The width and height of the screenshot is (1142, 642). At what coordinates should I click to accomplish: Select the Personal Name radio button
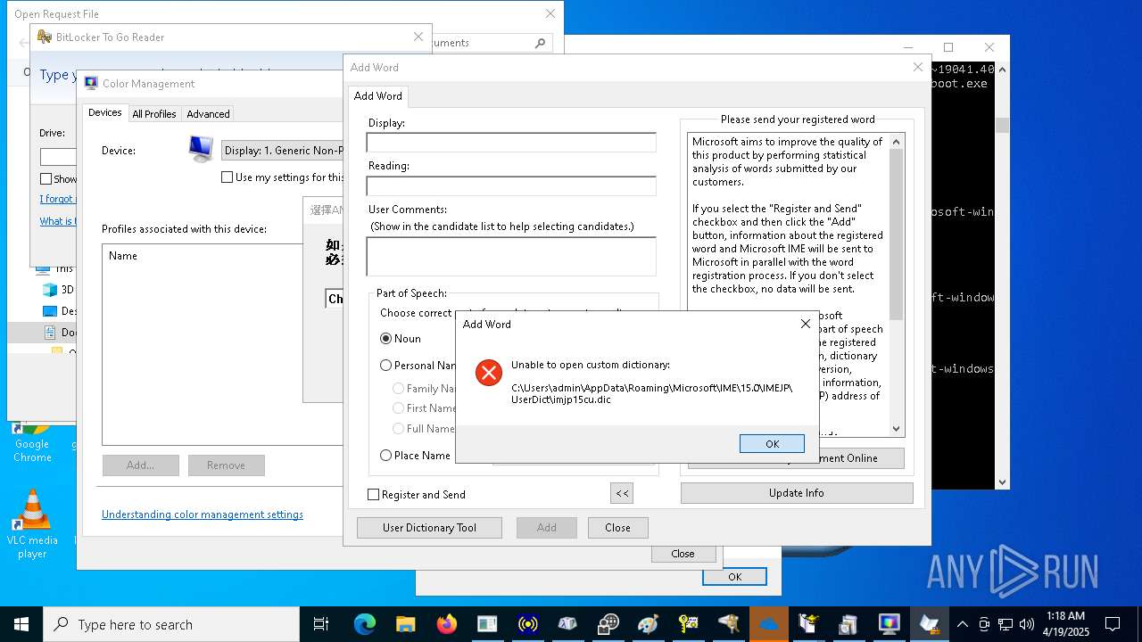385,366
